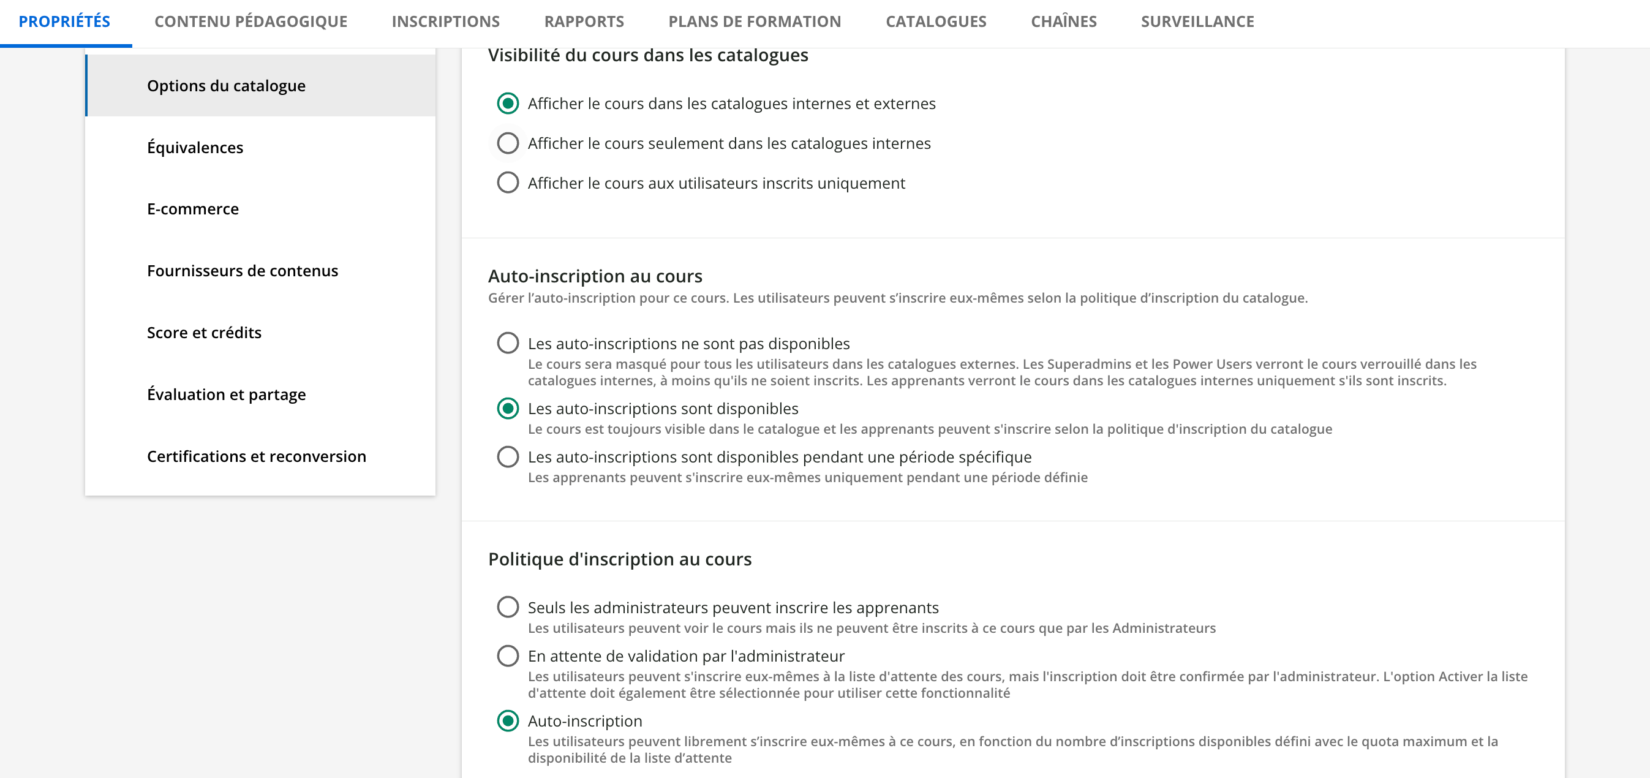Choose 'Seuls les administrateurs peuvent inscrire les apprenants'

(508, 607)
